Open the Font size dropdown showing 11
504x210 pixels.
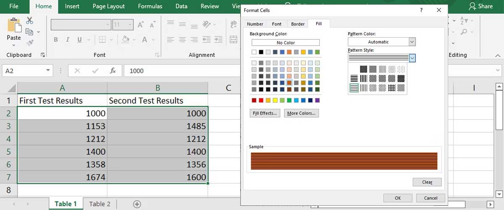[x=129, y=25]
